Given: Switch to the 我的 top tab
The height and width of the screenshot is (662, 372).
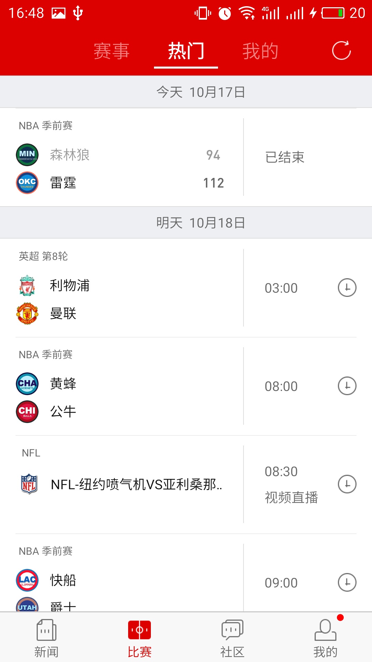Looking at the screenshot, I should 260,51.
